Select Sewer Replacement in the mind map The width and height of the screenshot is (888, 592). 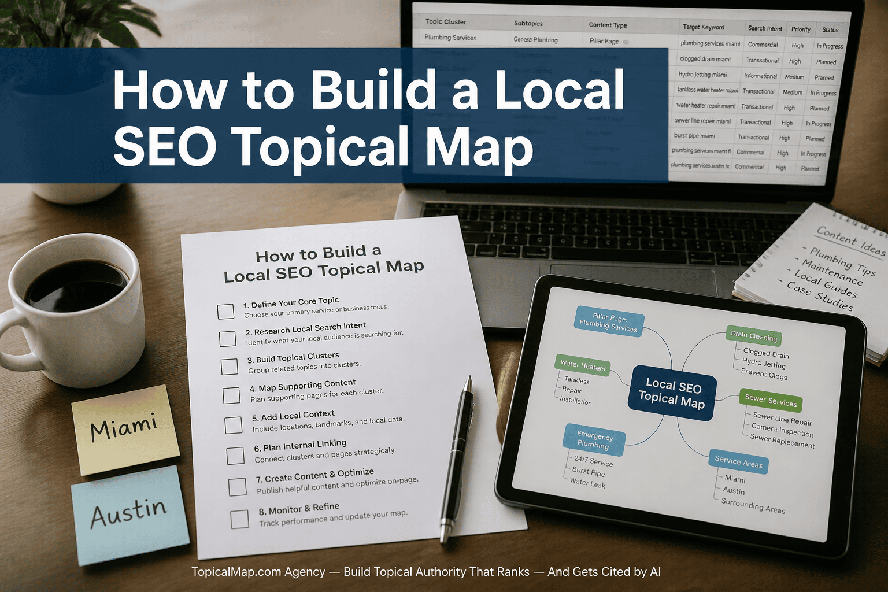click(x=782, y=441)
